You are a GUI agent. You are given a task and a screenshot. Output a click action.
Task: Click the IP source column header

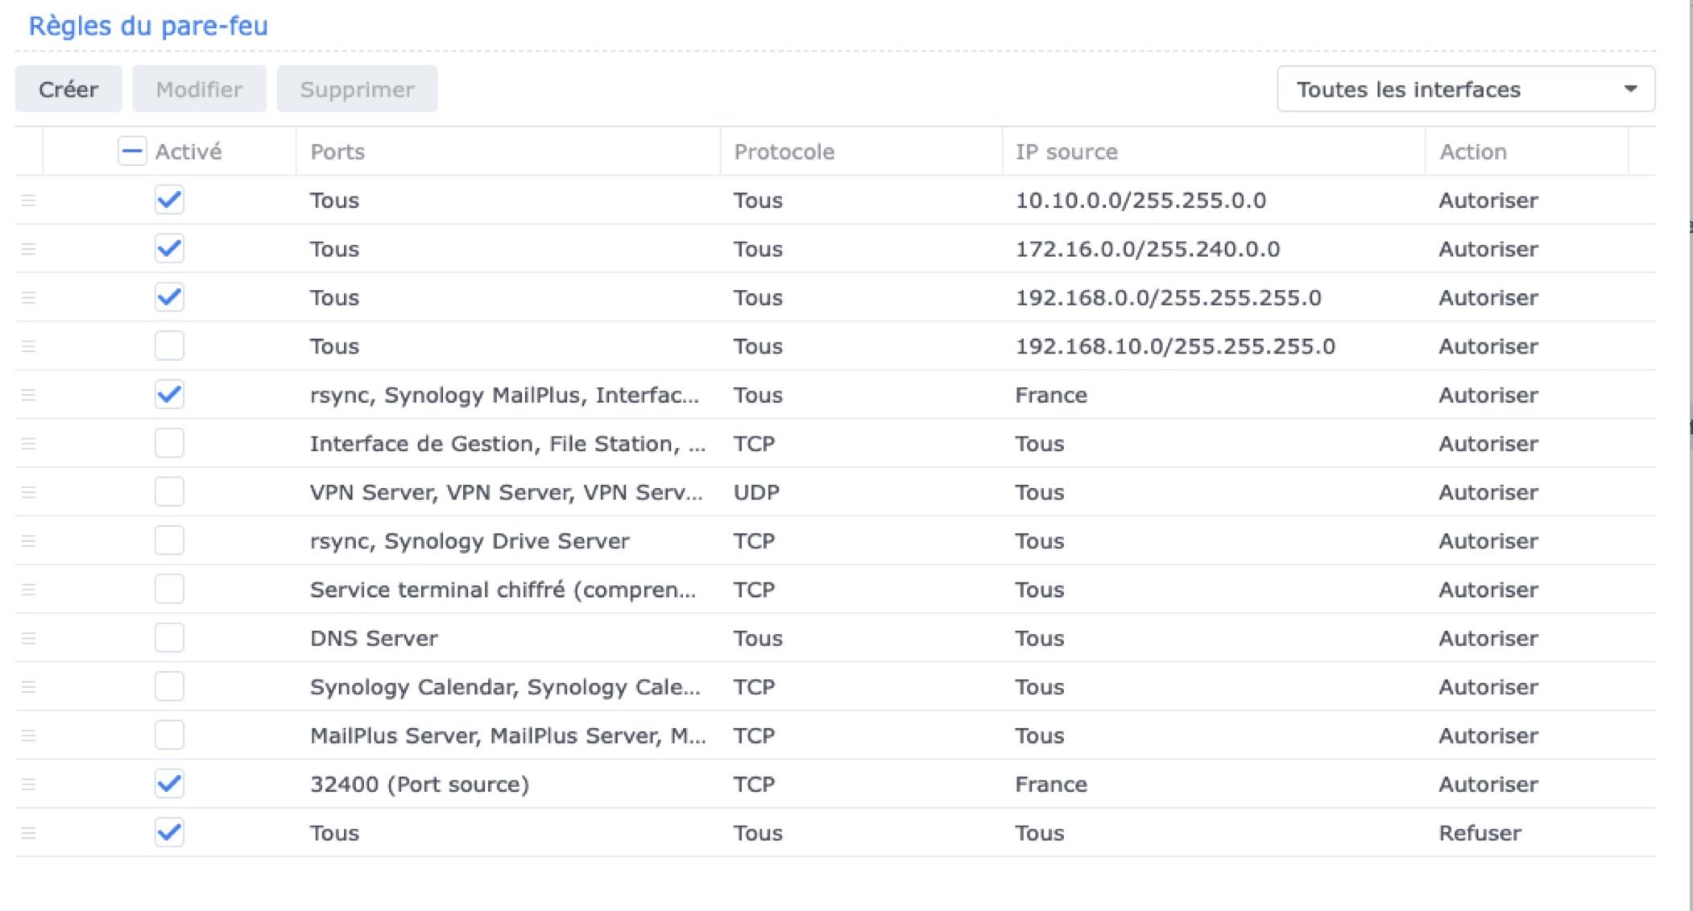[x=1066, y=151]
